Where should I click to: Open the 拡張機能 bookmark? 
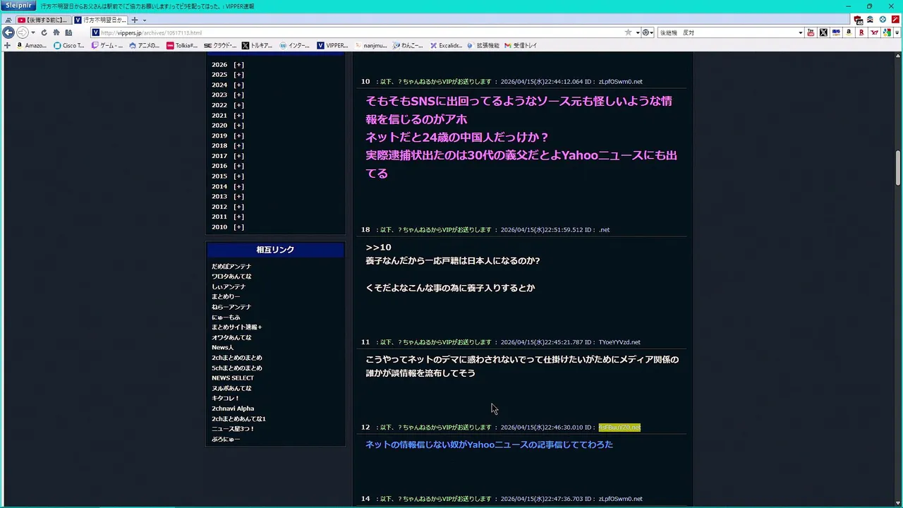point(483,45)
